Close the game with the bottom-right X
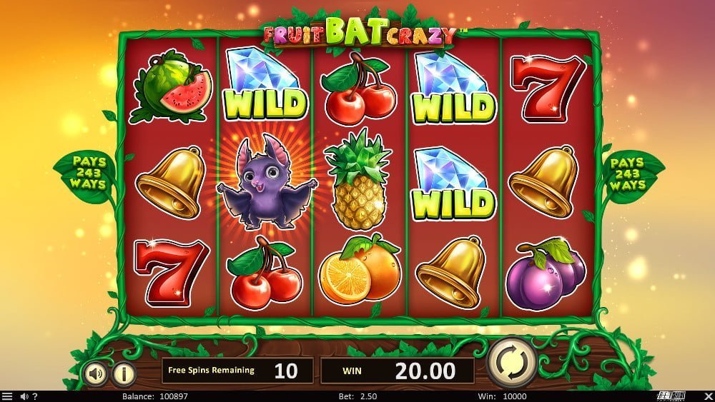715x402 pixels. [x=708, y=396]
